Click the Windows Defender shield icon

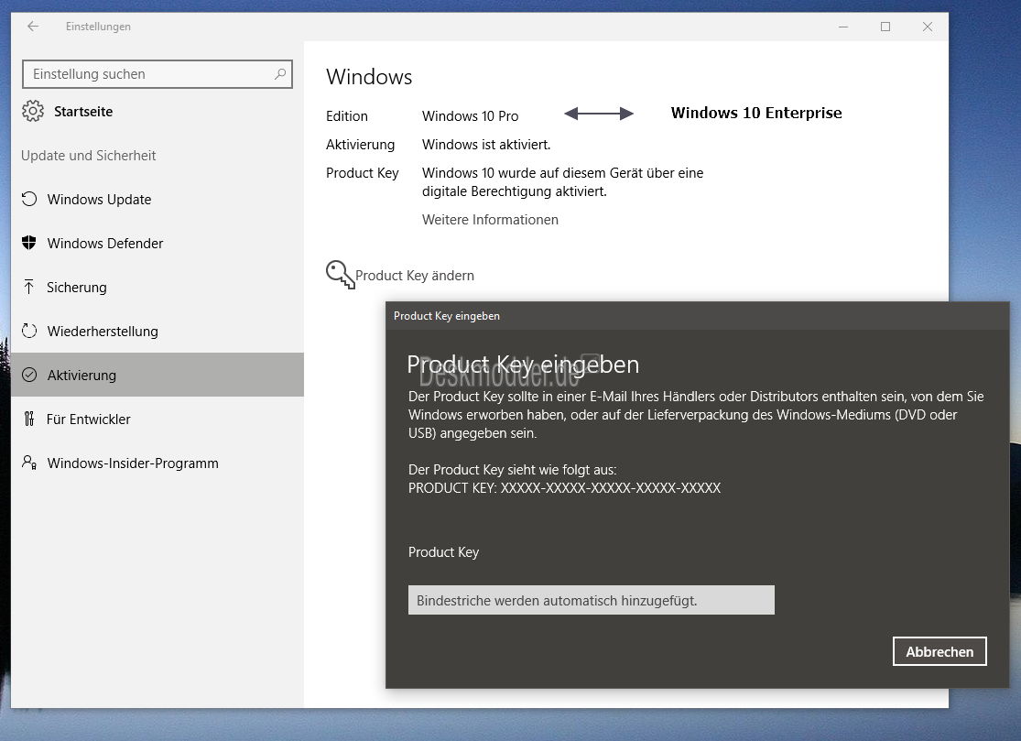coord(29,243)
